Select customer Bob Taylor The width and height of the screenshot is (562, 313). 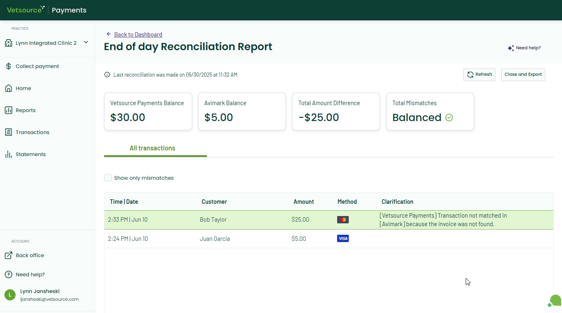tap(213, 220)
